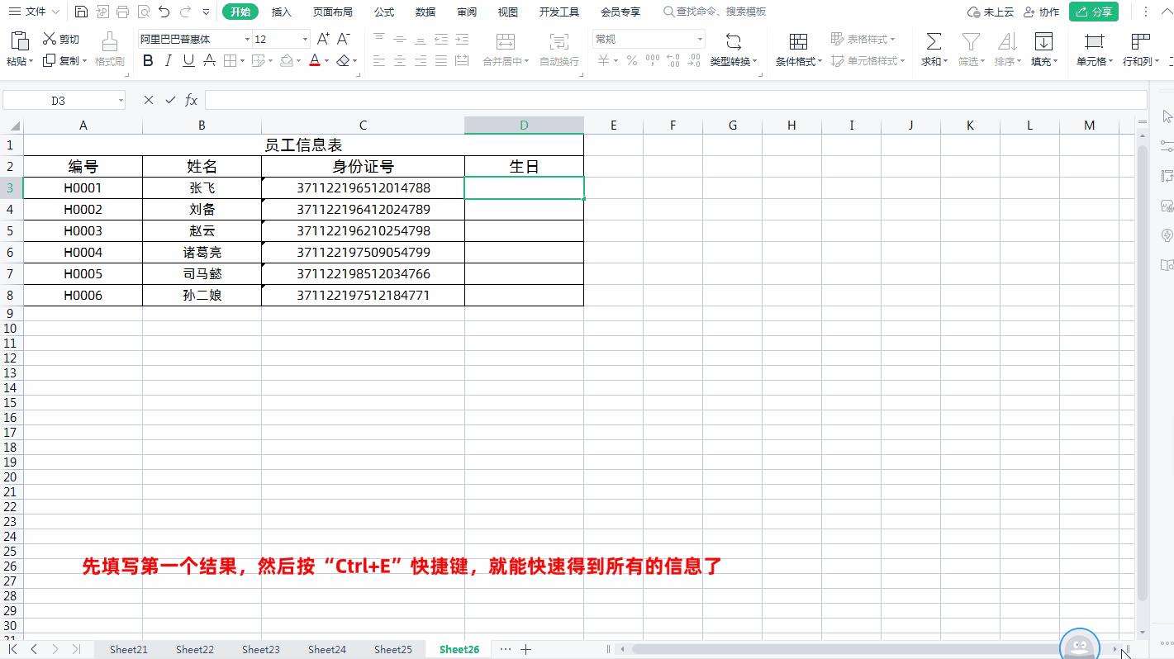Open the font size dropdown

coord(303,39)
